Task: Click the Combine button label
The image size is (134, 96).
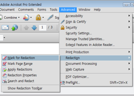Action: (10, 18)
